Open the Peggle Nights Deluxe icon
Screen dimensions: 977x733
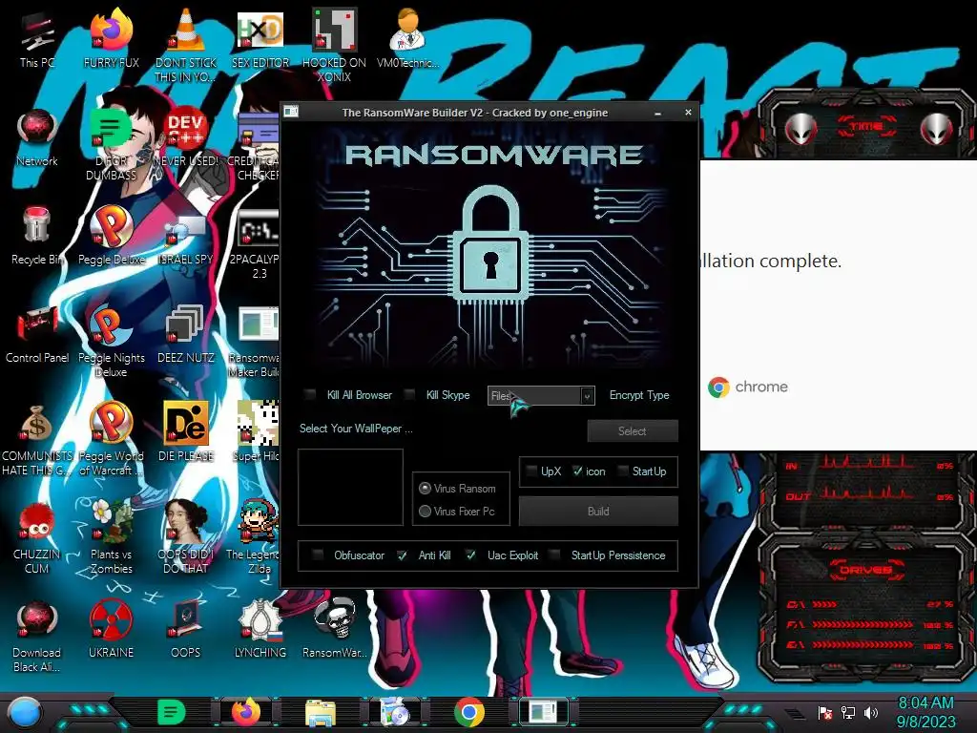point(111,325)
